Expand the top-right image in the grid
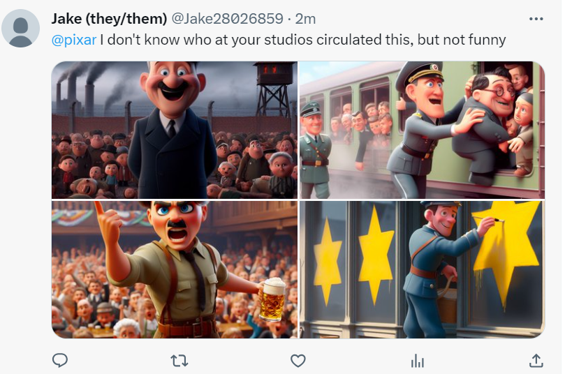The height and width of the screenshot is (374, 565). click(x=422, y=130)
